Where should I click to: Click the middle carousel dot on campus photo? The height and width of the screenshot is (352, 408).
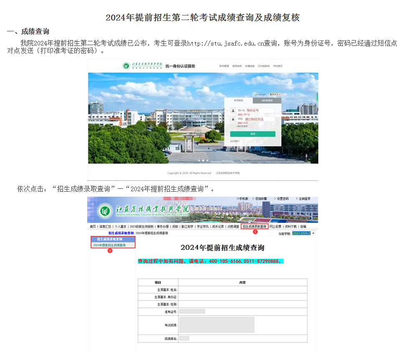click(x=203, y=161)
